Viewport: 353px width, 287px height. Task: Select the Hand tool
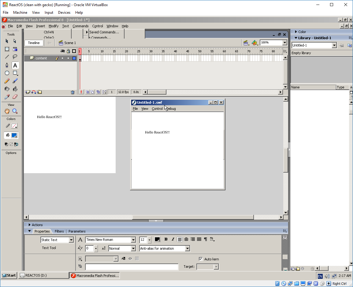[x=7, y=111]
